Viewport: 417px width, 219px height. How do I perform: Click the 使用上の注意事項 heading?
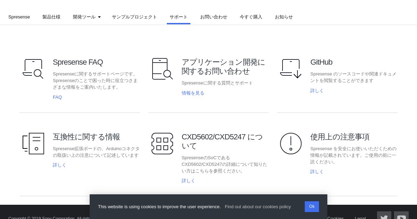[x=340, y=137]
